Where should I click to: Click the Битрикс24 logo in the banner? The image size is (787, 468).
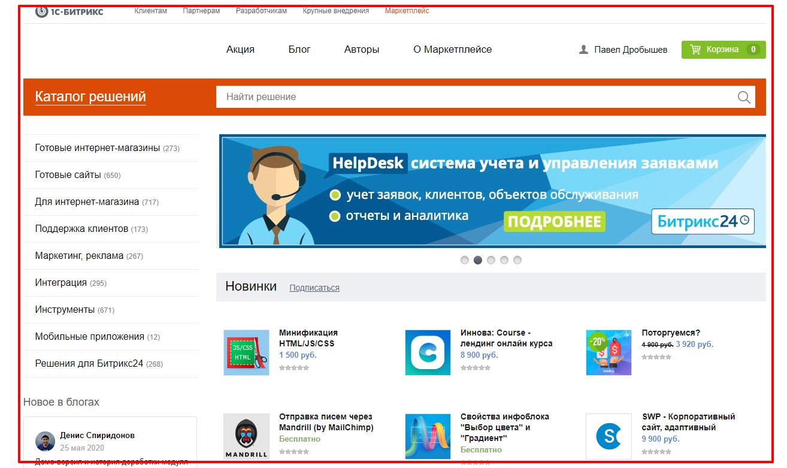[703, 221]
